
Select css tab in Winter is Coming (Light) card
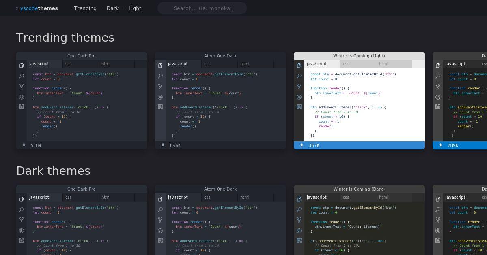pos(358,64)
